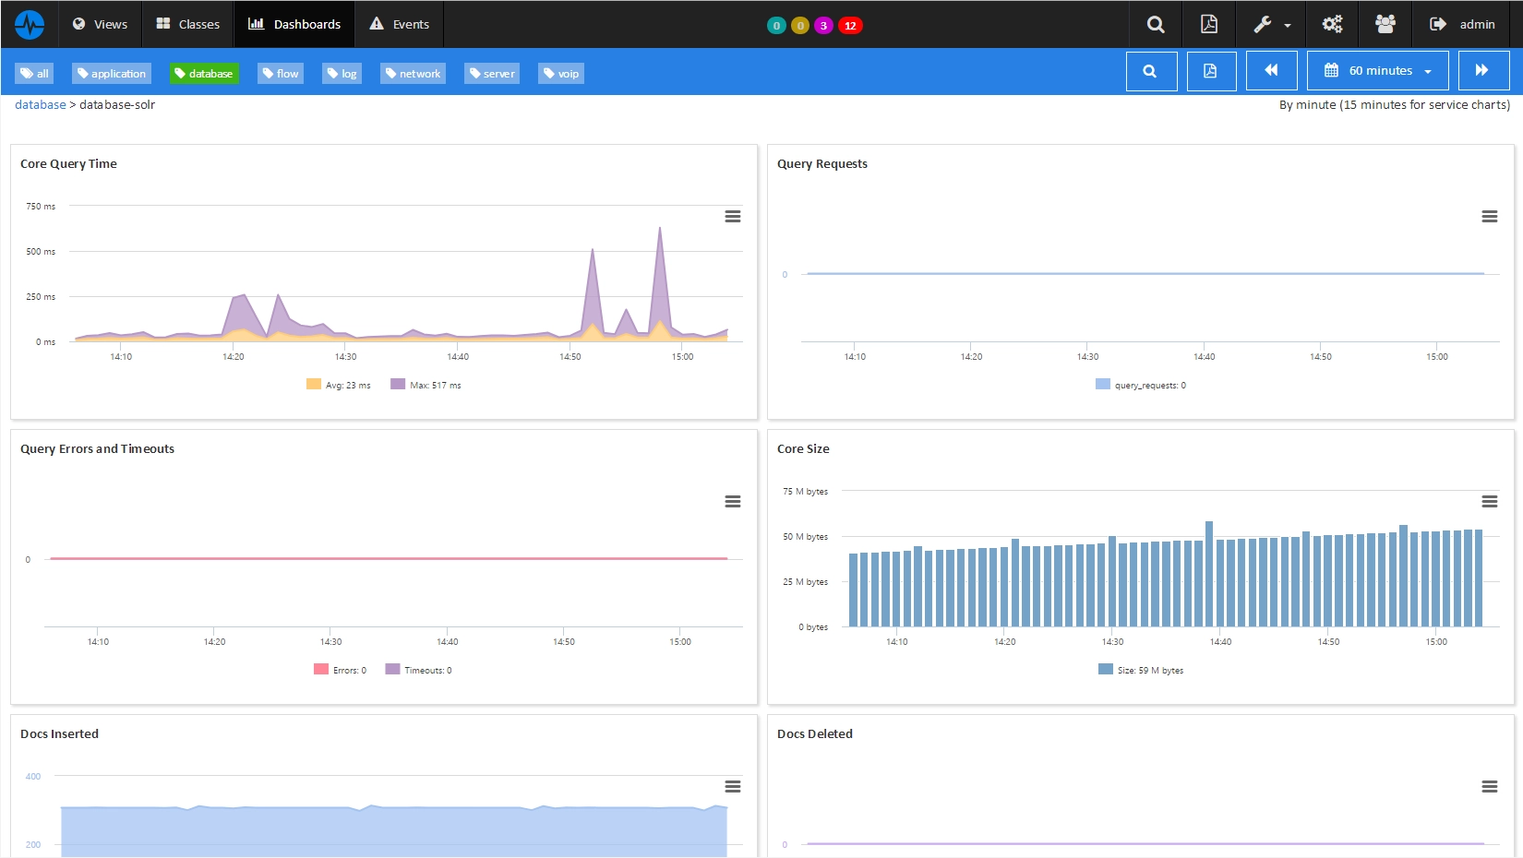The width and height of the screenshot is (1523, 858).
Task: Click the 'Query Errors and Timeouts' chart title
Action: point(97,449)
